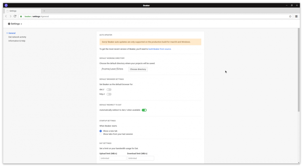This screenshot has height=167, width=303.
Task: Disable automatic redirect to dat://
Action: (x=144, y=110)
